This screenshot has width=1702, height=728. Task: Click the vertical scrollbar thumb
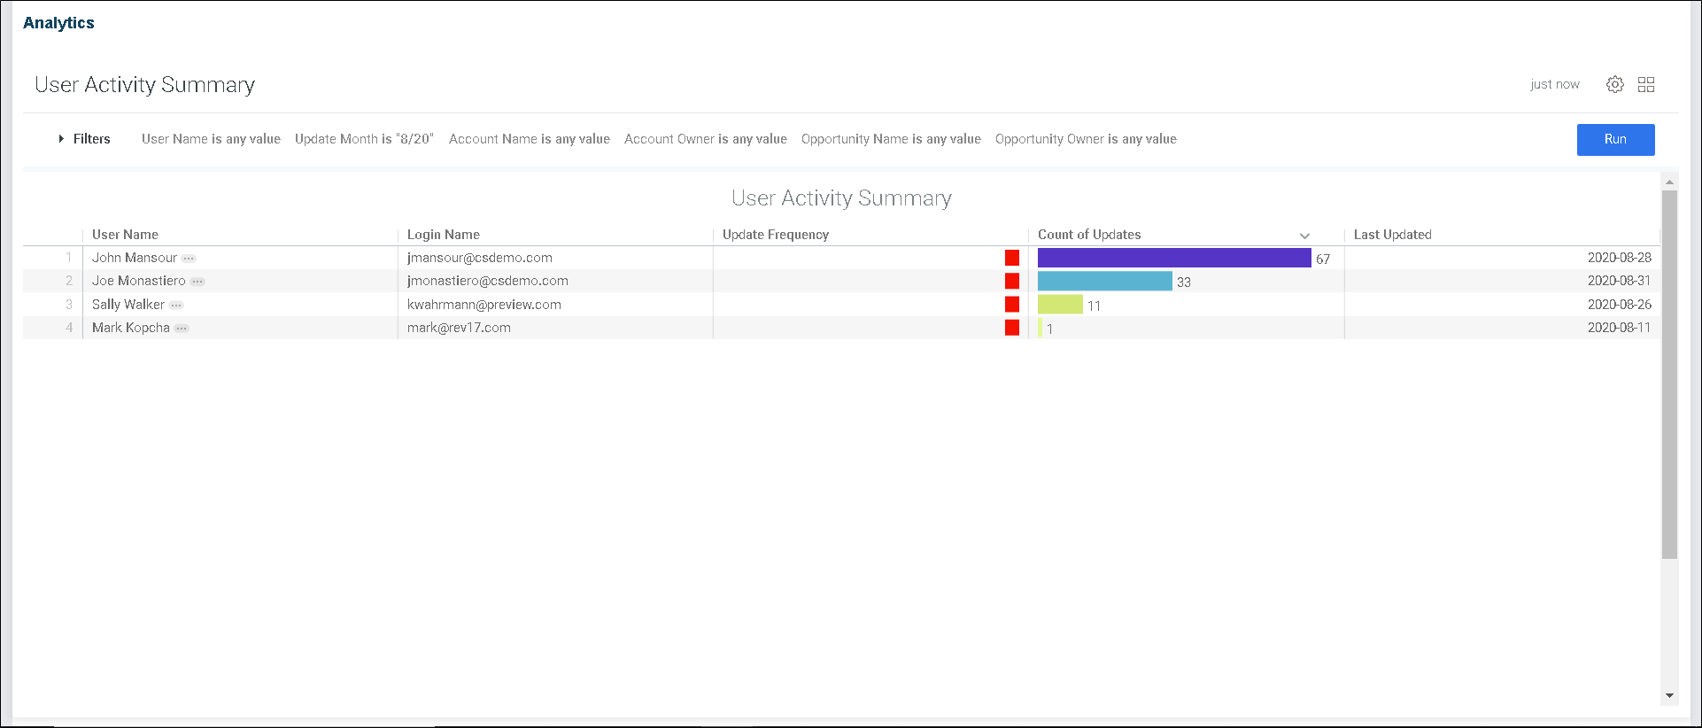tap(1669, 372)
